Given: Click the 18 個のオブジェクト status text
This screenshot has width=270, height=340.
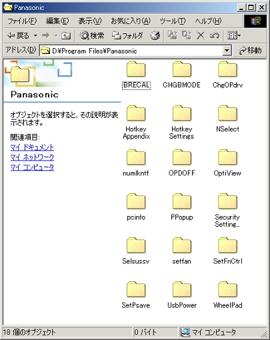Looking at the screenshot, I should click(29, 332).
